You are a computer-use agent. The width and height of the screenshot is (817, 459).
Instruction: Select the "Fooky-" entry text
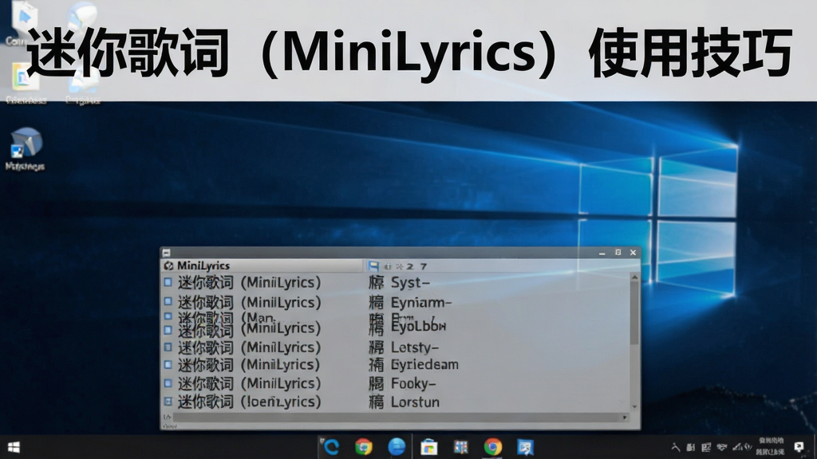413,383
